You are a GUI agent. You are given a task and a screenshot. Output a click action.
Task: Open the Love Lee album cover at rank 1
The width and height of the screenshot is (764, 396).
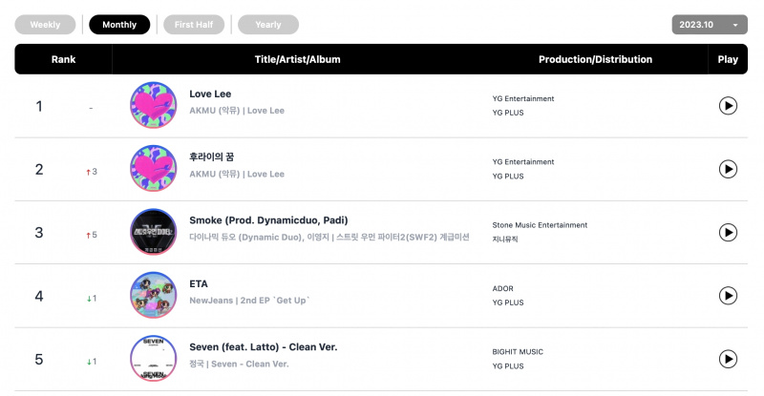coord(154,105)
